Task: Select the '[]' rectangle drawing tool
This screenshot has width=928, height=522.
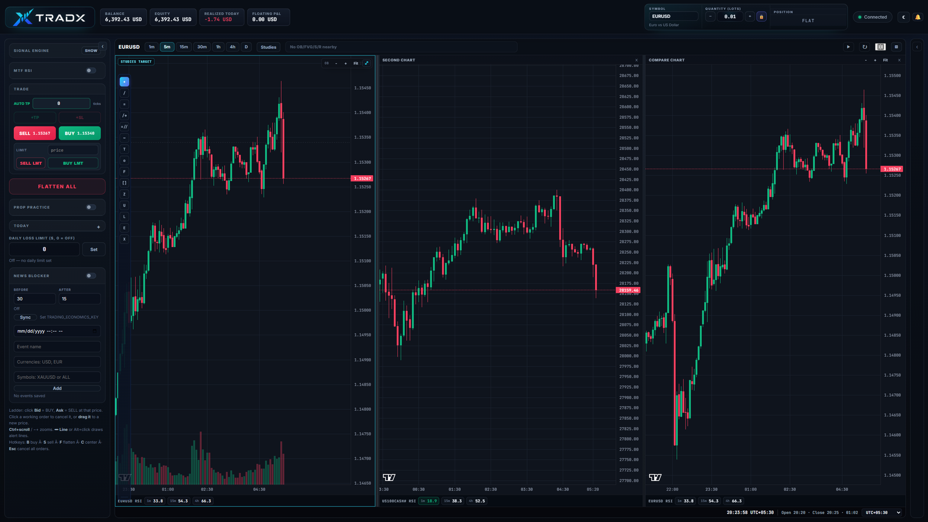Action: [124, 183]
